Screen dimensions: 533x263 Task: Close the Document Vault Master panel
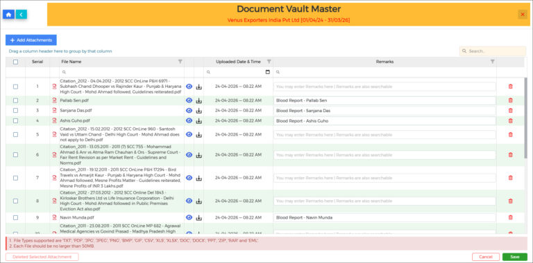coord(523,15)
